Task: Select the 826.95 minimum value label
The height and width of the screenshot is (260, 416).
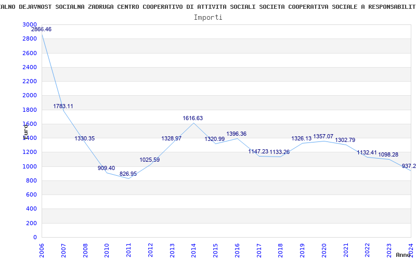Action: [x=128, y=174]
